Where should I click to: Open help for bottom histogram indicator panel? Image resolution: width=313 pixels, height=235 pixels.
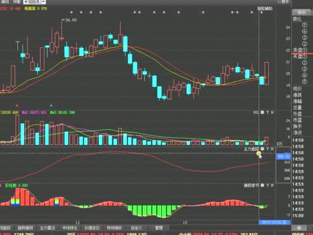[268, 186]
